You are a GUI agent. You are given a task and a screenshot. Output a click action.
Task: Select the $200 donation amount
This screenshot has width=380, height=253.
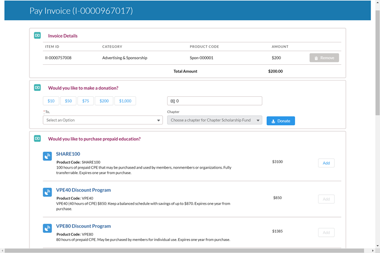coord(104,101)
